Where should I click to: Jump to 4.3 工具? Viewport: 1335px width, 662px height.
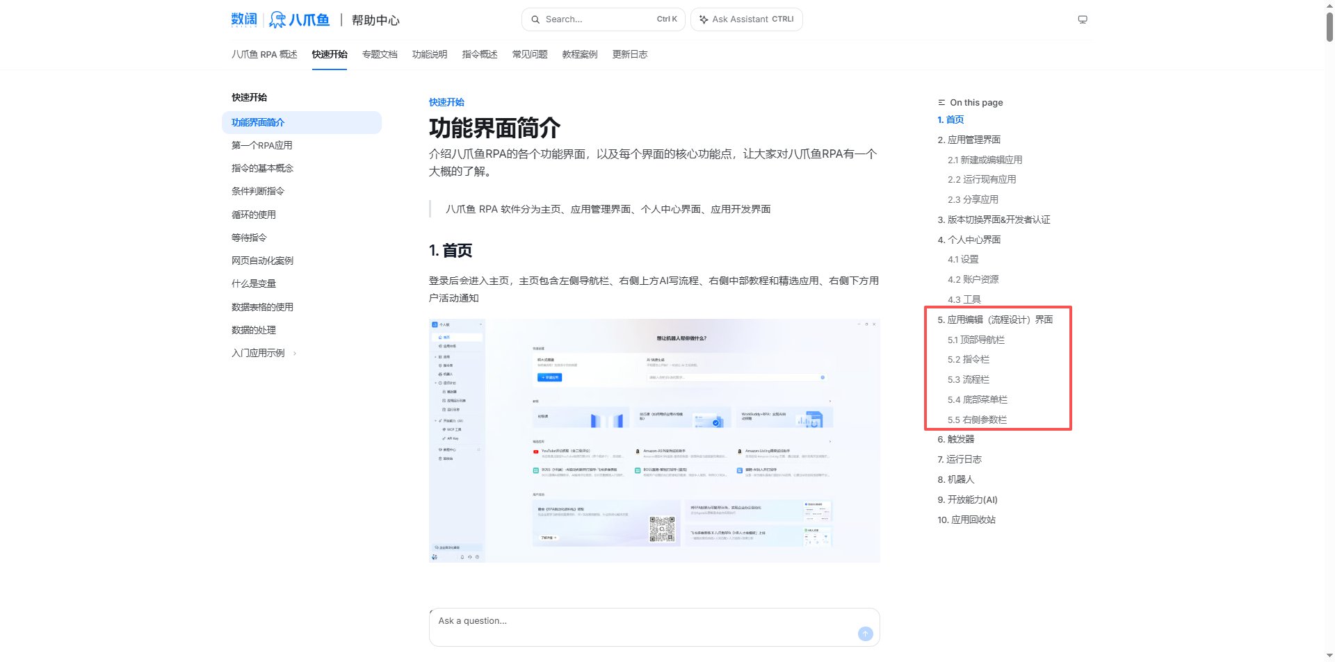pyautogui.click(x=964, y=299)
